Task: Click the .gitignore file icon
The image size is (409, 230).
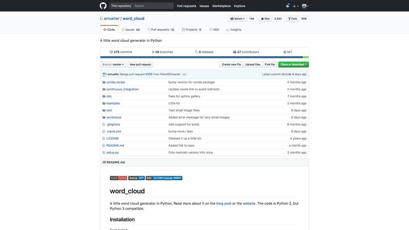Action: pos(104,125)
